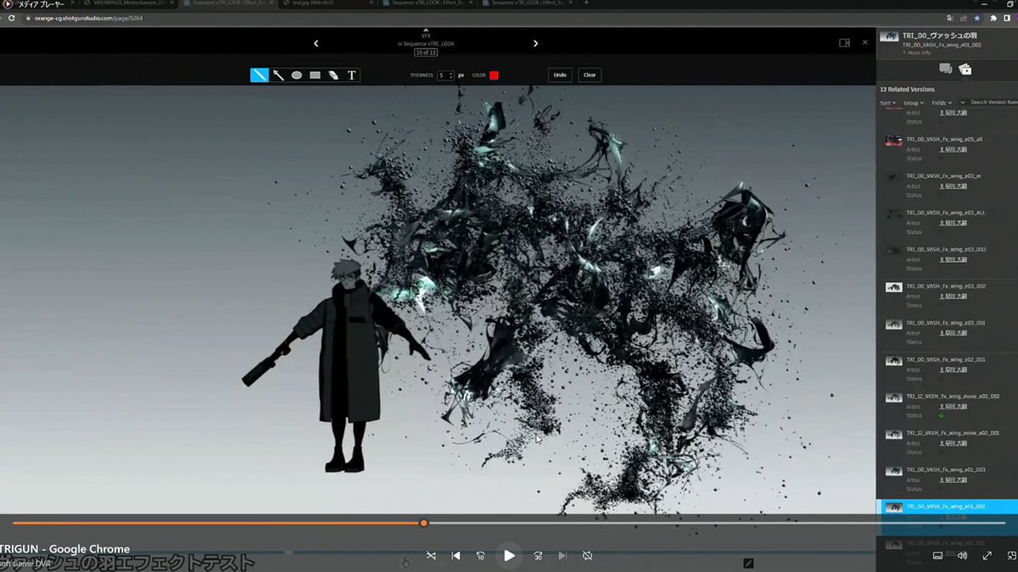Image resolution: width=1018 pixels, height=572 pixels.
Task: Click the up caret above VFX label
Action: pos(426,31)
